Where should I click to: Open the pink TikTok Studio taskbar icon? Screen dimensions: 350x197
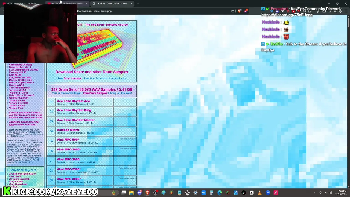(x=276, y=193)
